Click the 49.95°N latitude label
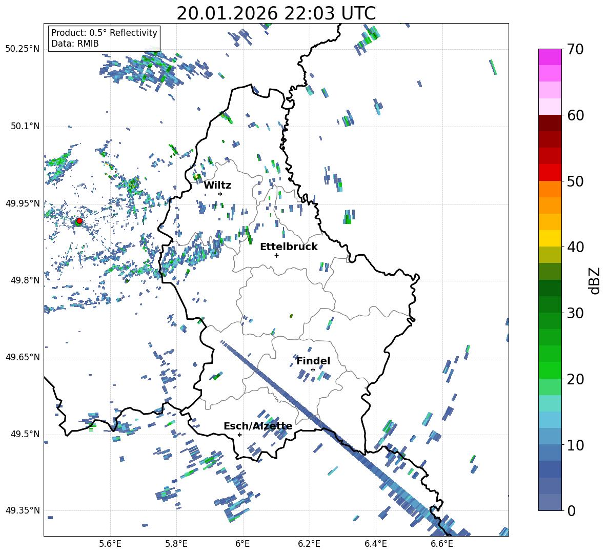The image size is (607, 554). click(23, 203)
